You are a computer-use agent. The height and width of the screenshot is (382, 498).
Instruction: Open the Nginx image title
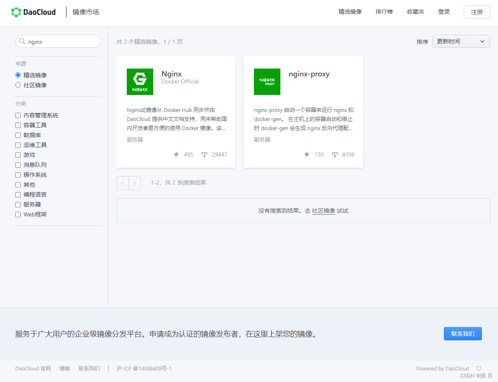click(172, 74)
